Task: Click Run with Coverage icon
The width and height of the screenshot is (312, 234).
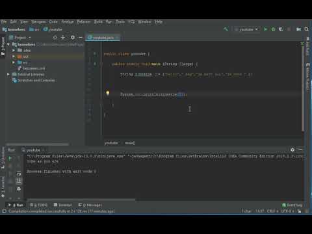Action: 281,29
